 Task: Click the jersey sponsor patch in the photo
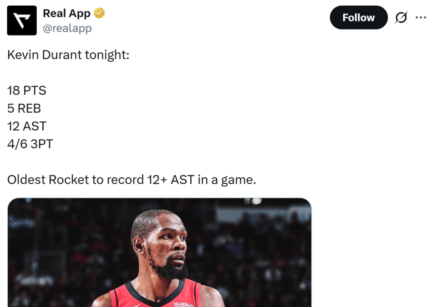point(183,304)
